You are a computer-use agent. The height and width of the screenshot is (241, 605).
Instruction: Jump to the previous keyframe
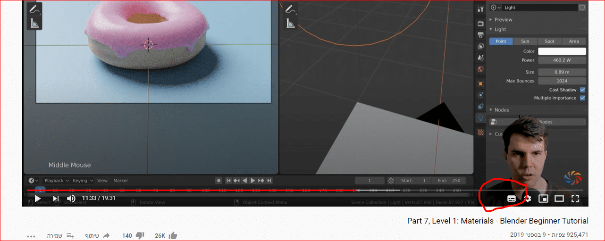236,181
